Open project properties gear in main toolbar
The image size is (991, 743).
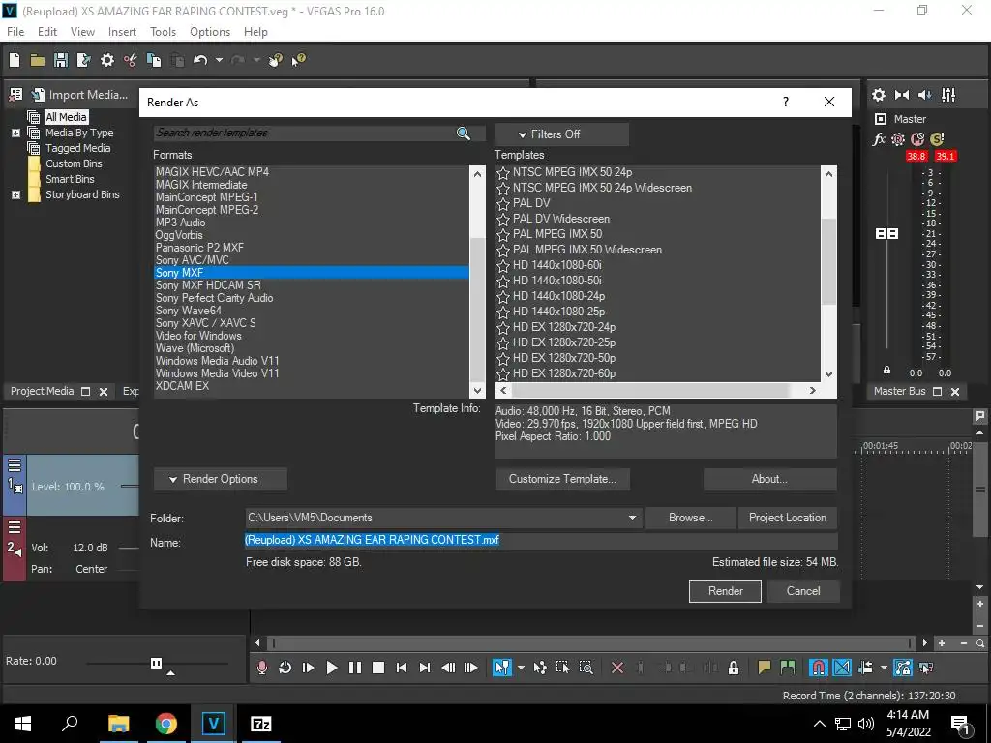coord(107,60)
